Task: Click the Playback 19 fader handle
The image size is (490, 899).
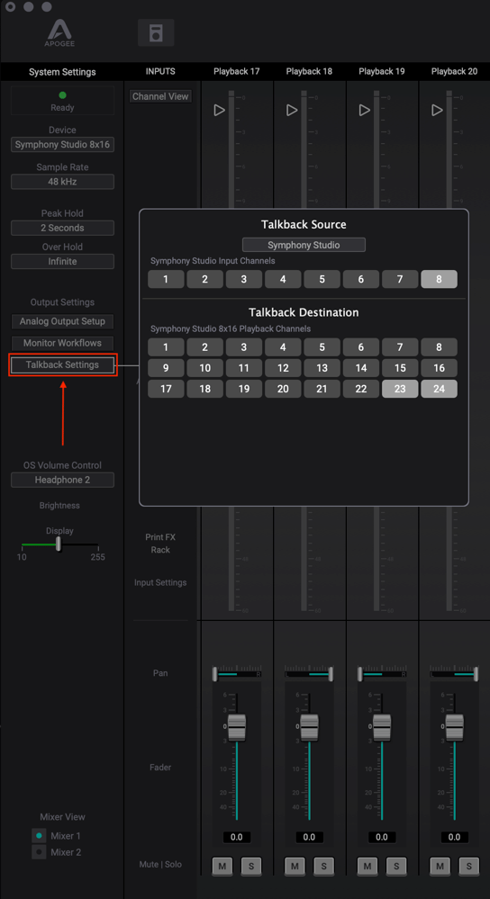Action: tap(382, 727)
